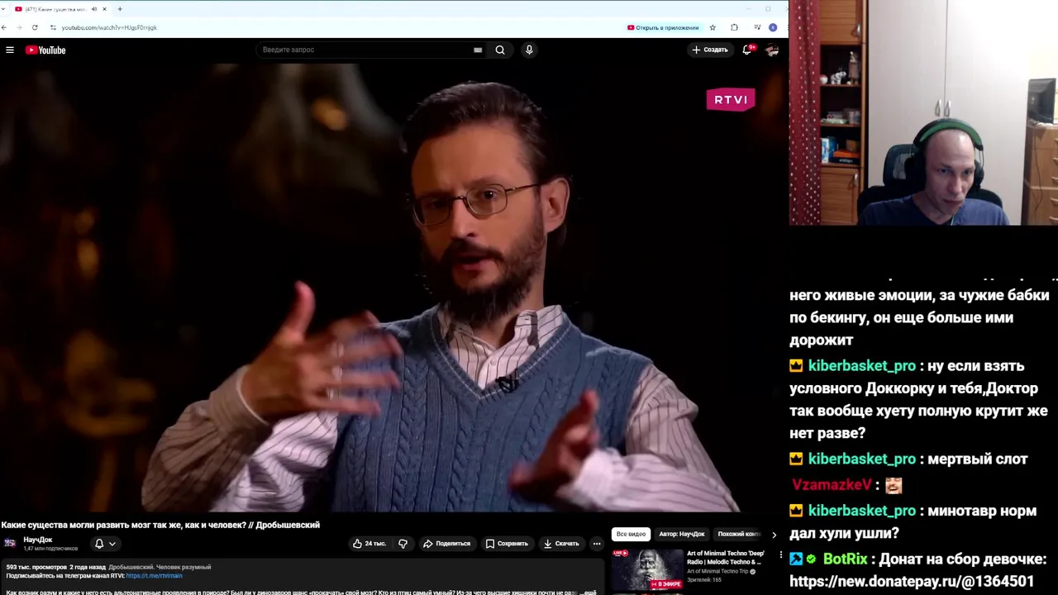Screen dimensions: 1058x595
Task: Expand description with '...ещё'
Action: [x=588, y=592]
